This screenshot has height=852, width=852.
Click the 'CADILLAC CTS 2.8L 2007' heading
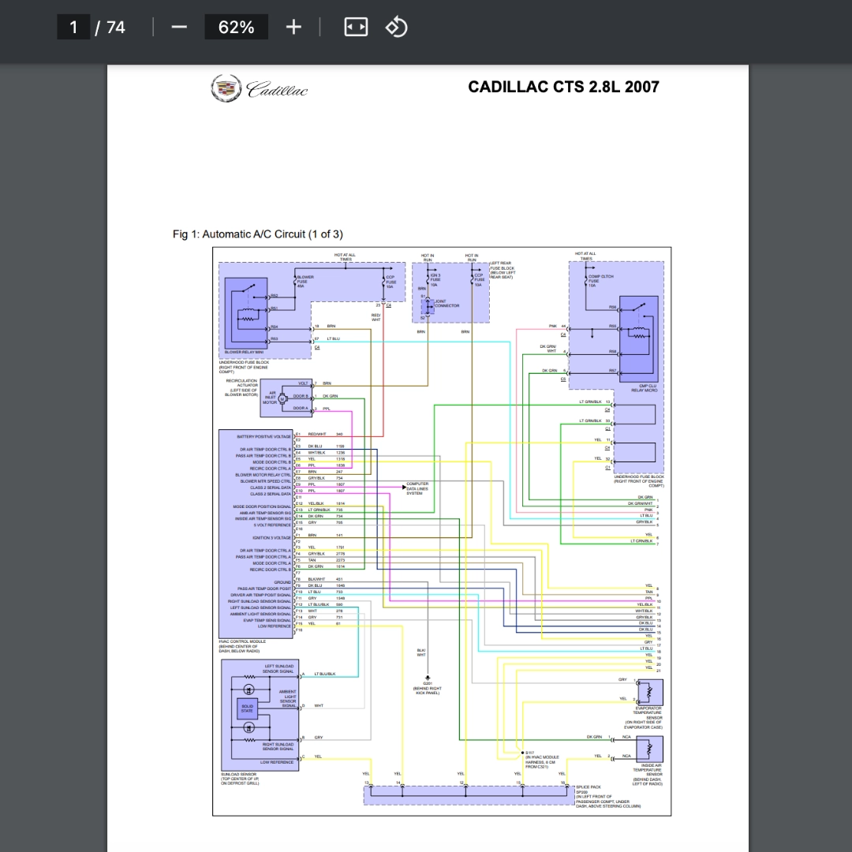coord(563,87)
